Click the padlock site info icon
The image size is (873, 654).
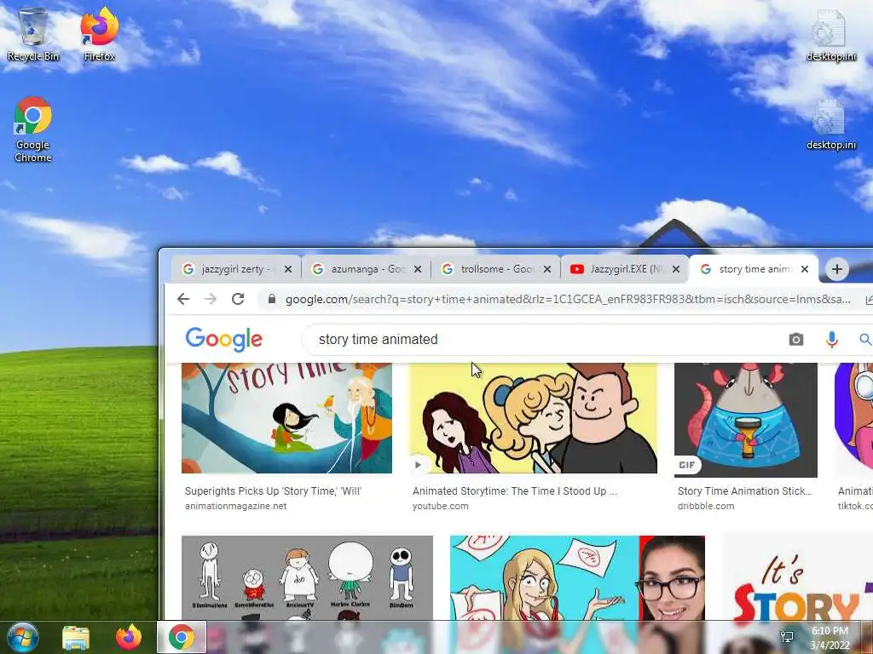point(272,299)
